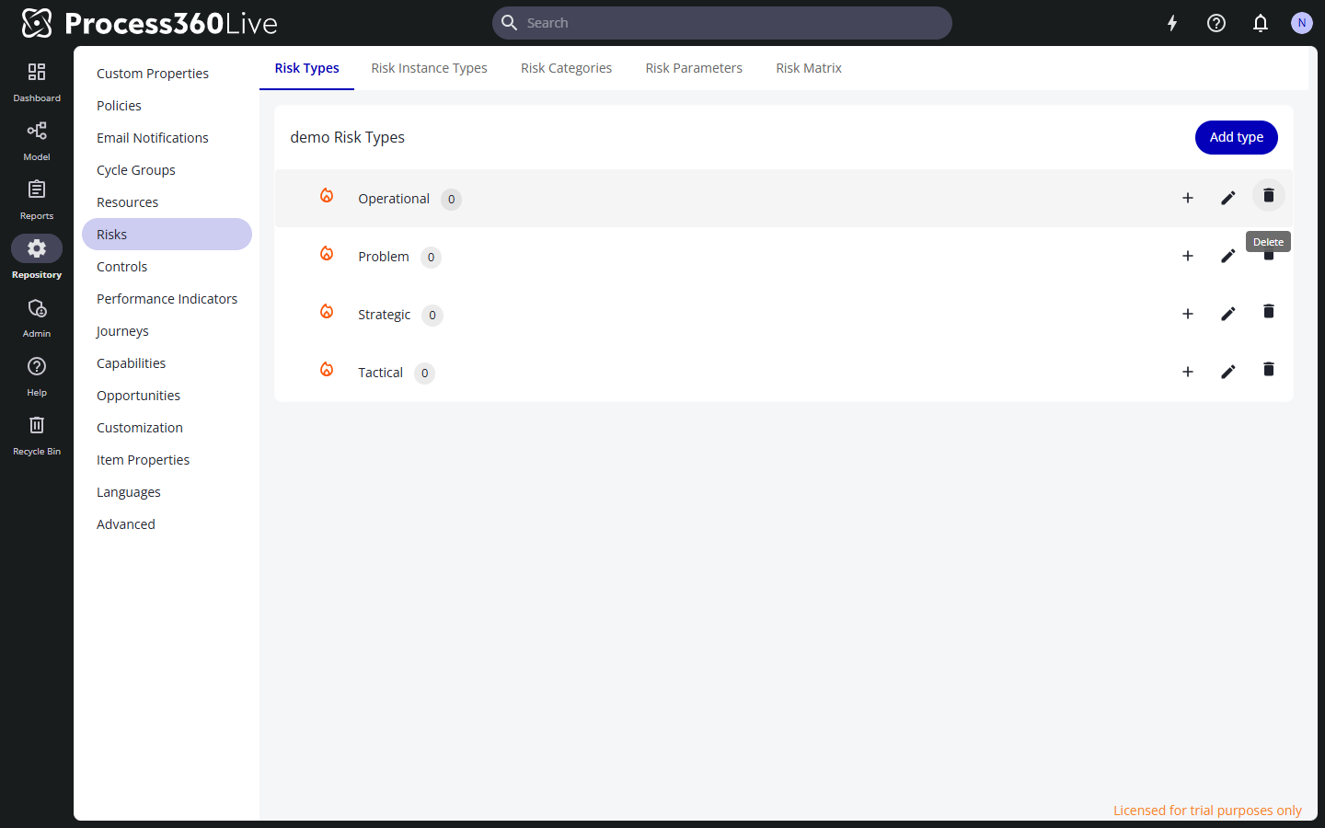Switch to the Risk Categories tab
The height and width of the screenshot is (828, 1325).
click(x=566, y=68)
